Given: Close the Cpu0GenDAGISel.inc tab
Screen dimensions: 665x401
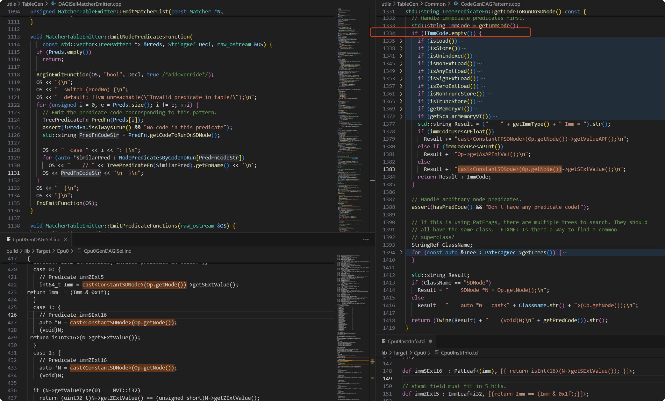Looking at the screenshot, I should coord(66,239).
